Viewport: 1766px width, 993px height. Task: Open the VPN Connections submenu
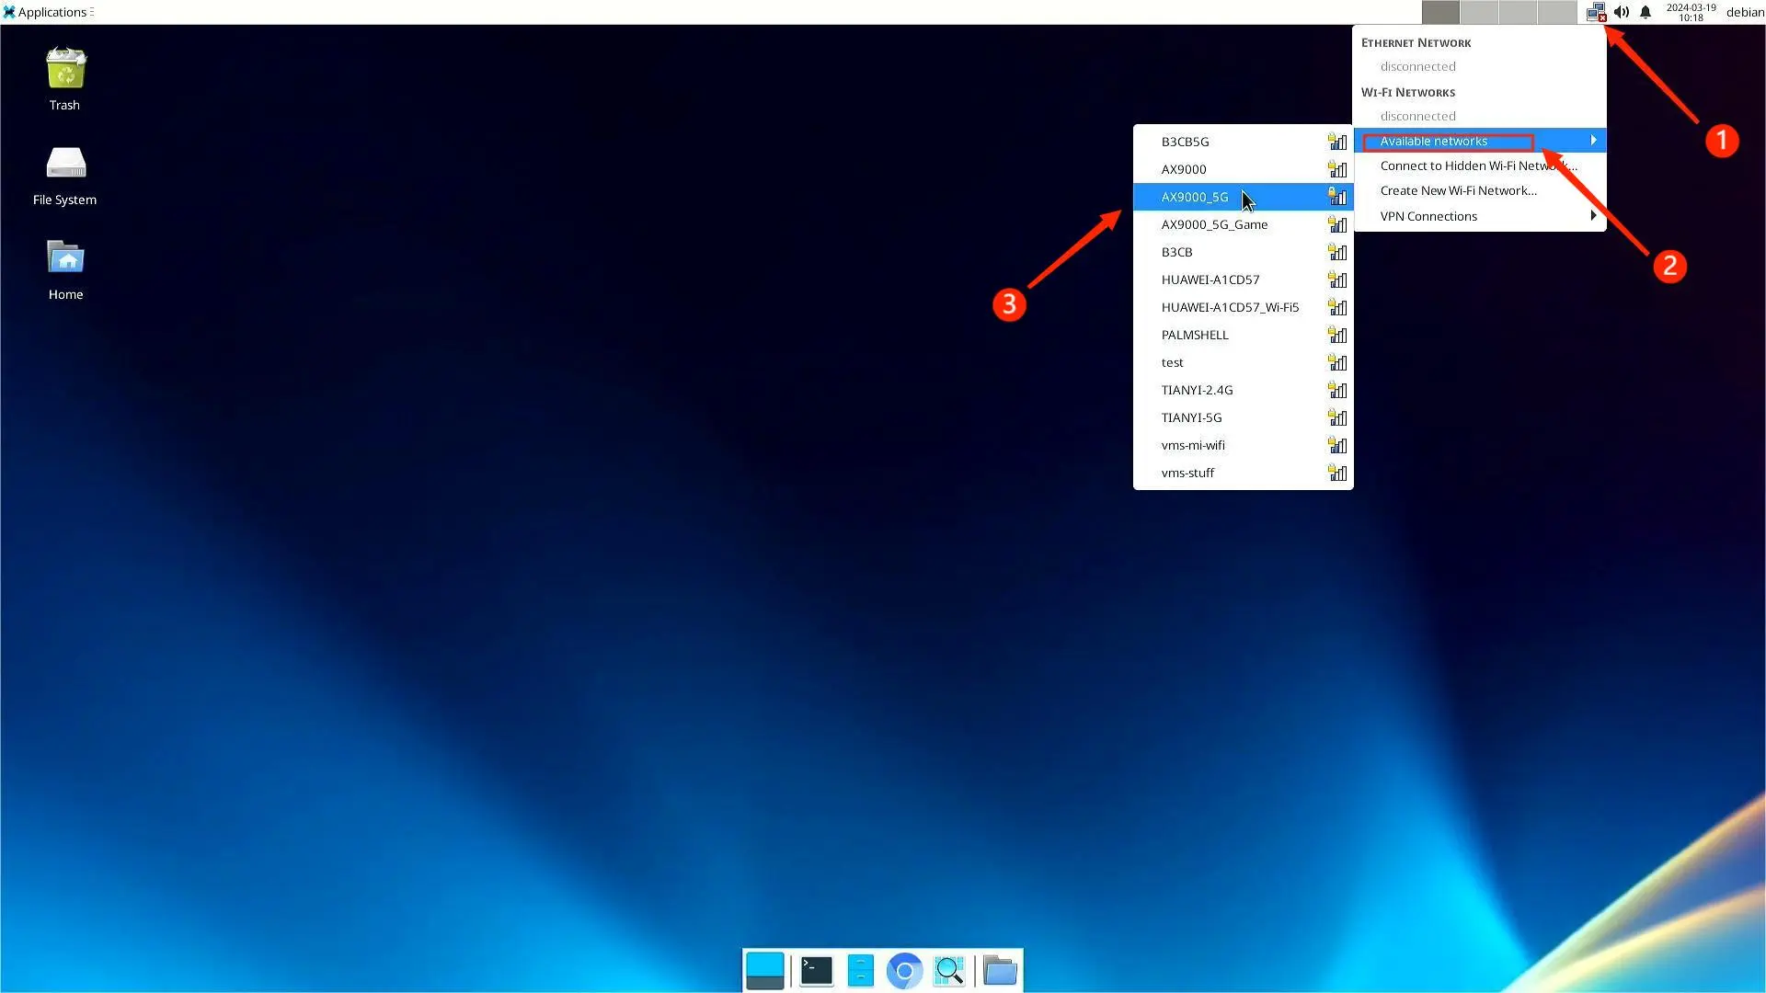(x=1480, y=216)
